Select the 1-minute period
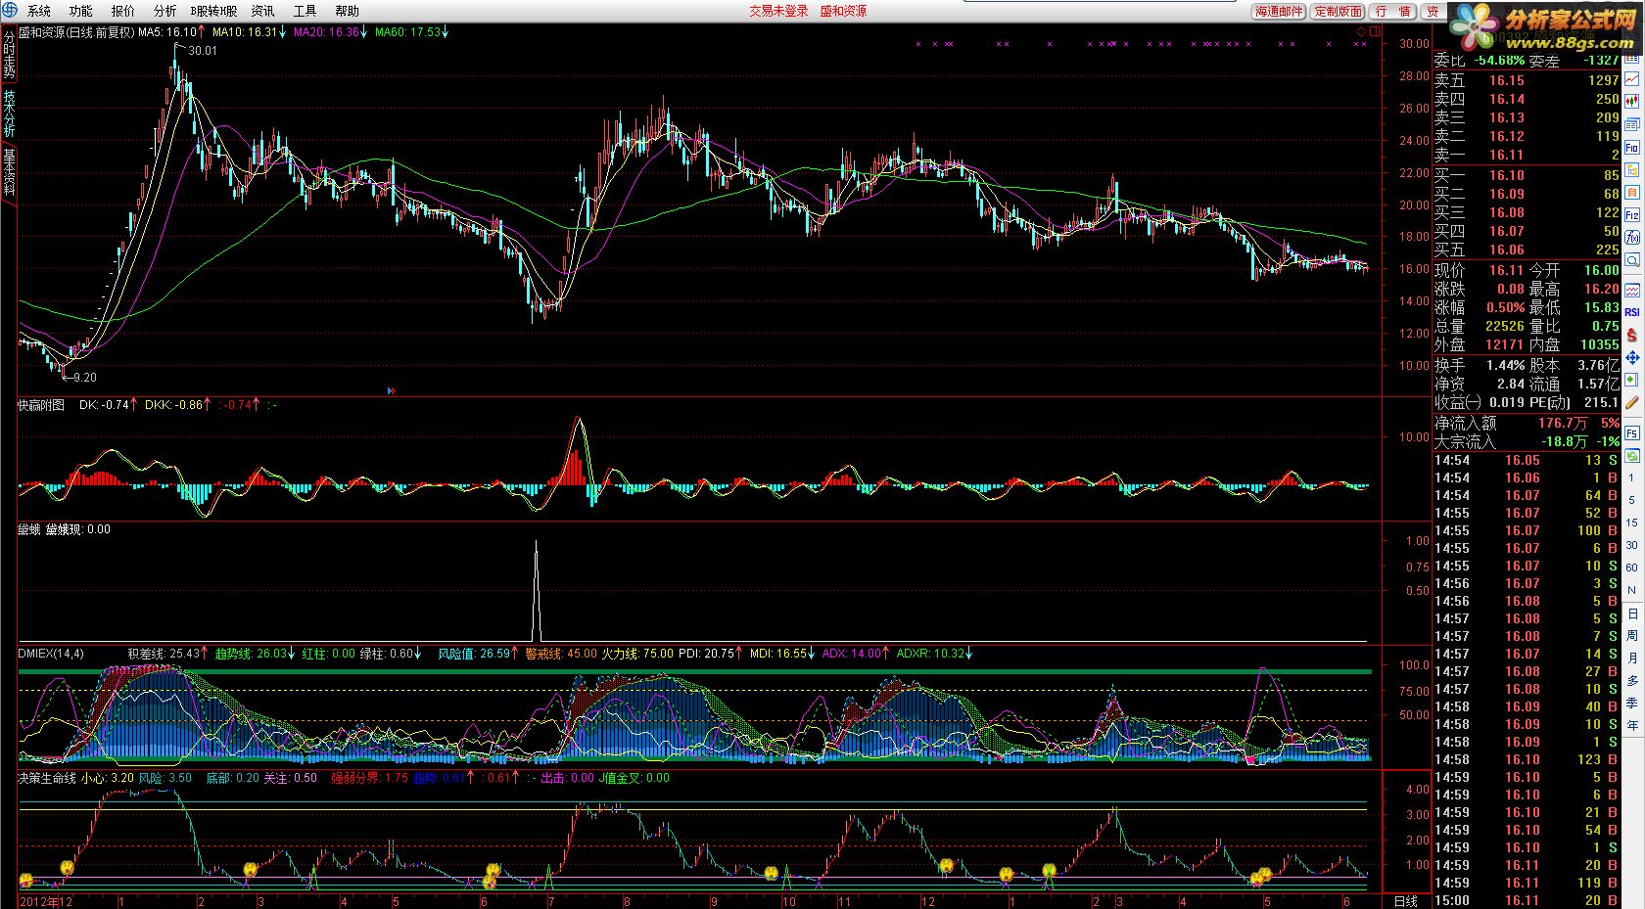Viewport: 1645px width, 909px height. pyautogui.click(x=1632, y=477)
